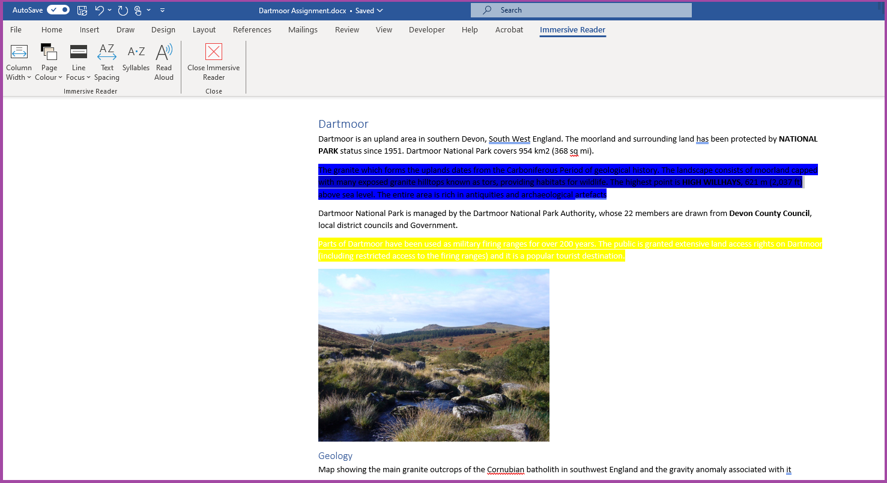Toggle AutoSave off

pyautogui.click(x=58, y=10)
